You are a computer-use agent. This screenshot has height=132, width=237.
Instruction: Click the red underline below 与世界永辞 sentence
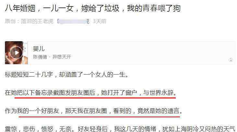point(95,98)
